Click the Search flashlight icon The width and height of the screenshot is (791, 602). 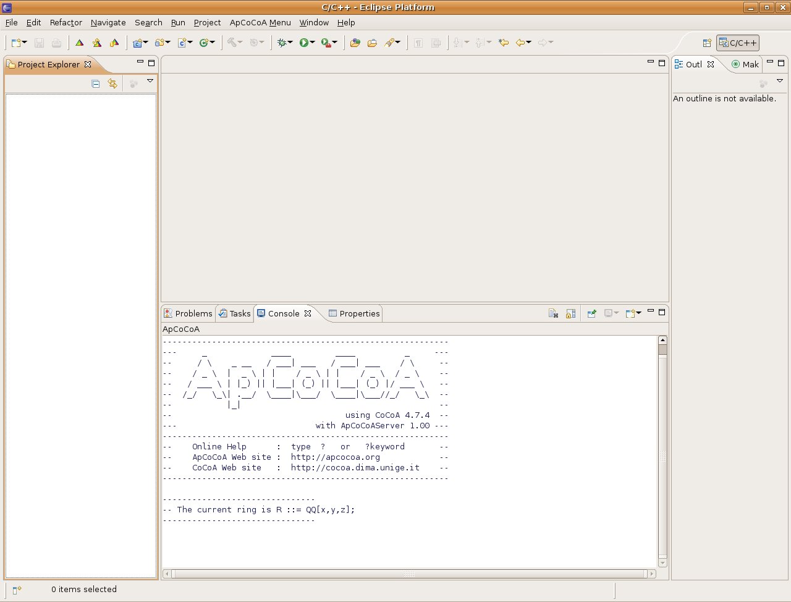[x=390, y=43]
